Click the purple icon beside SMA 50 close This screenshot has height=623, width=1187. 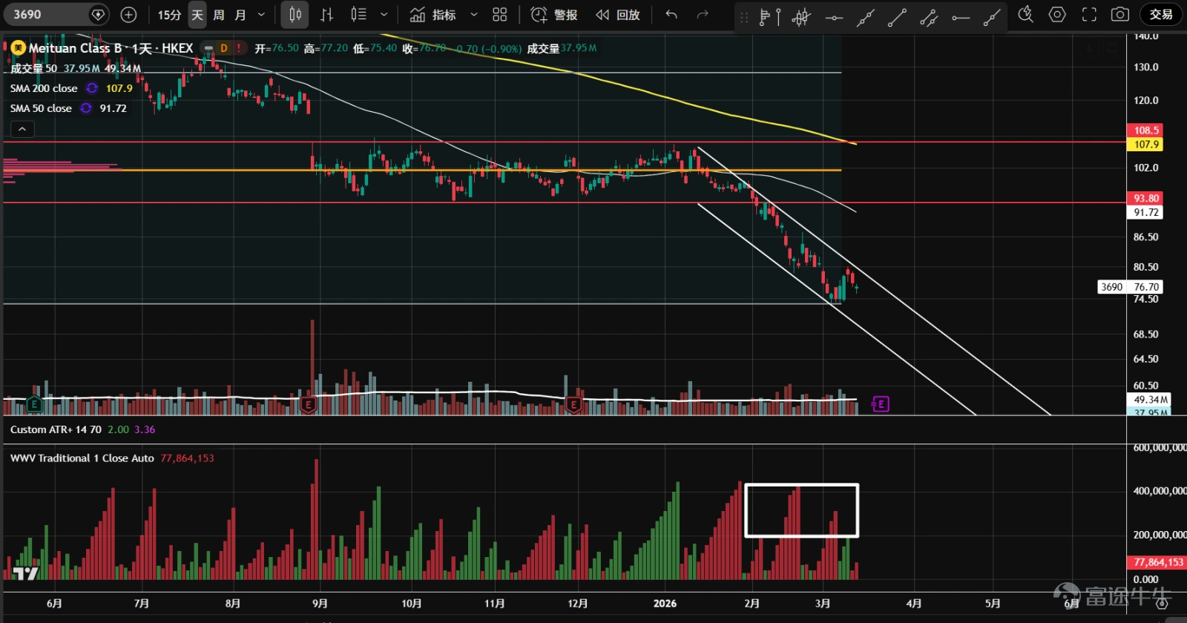[x=86, y=108]
